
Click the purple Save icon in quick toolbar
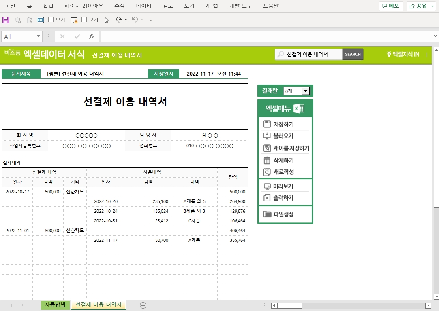click(6, 20)
